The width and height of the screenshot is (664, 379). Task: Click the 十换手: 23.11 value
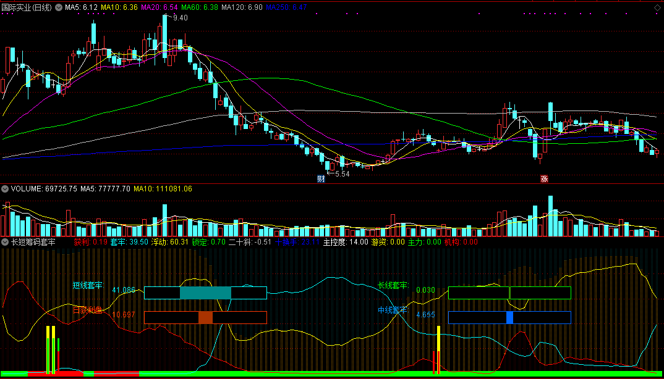point(297,243)
